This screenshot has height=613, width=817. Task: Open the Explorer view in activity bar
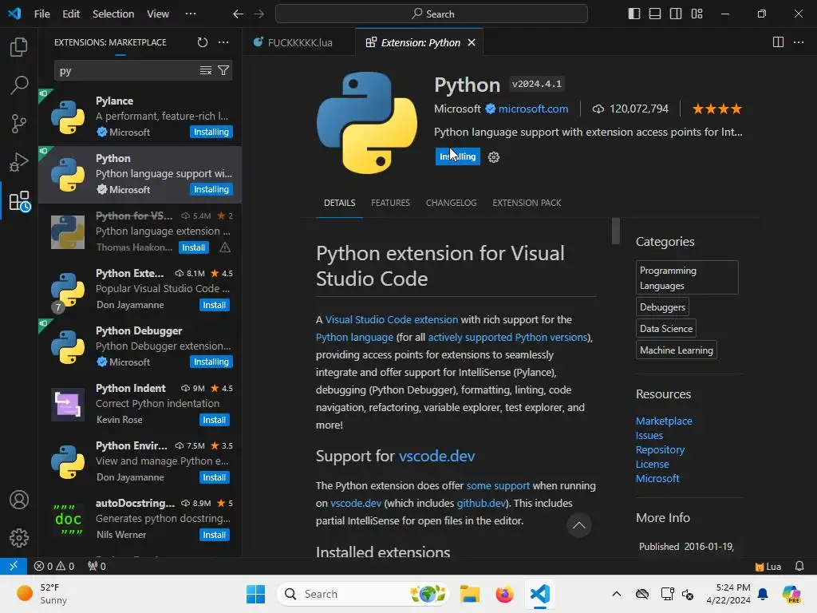coord(19,47)
